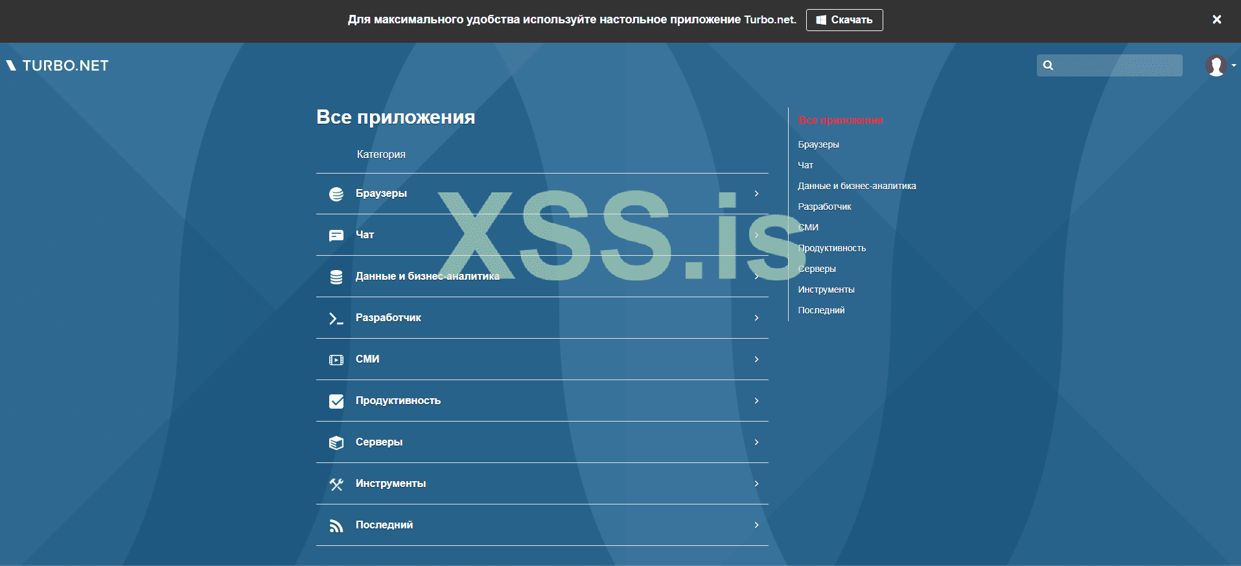1241x566 pixels.
Task: Click the Категория column header
Action: [x=381, y=155]
